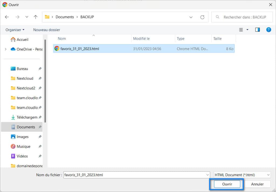
Task: Expand the file name dropdown arrow
Action: [208, 175]
